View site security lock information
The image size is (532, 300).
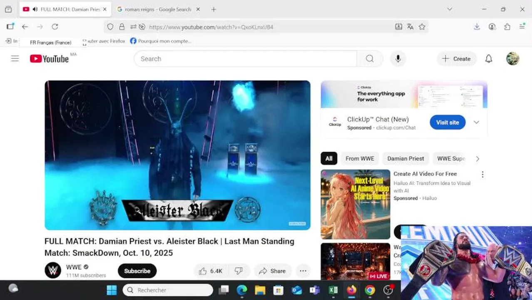[122, 27]
